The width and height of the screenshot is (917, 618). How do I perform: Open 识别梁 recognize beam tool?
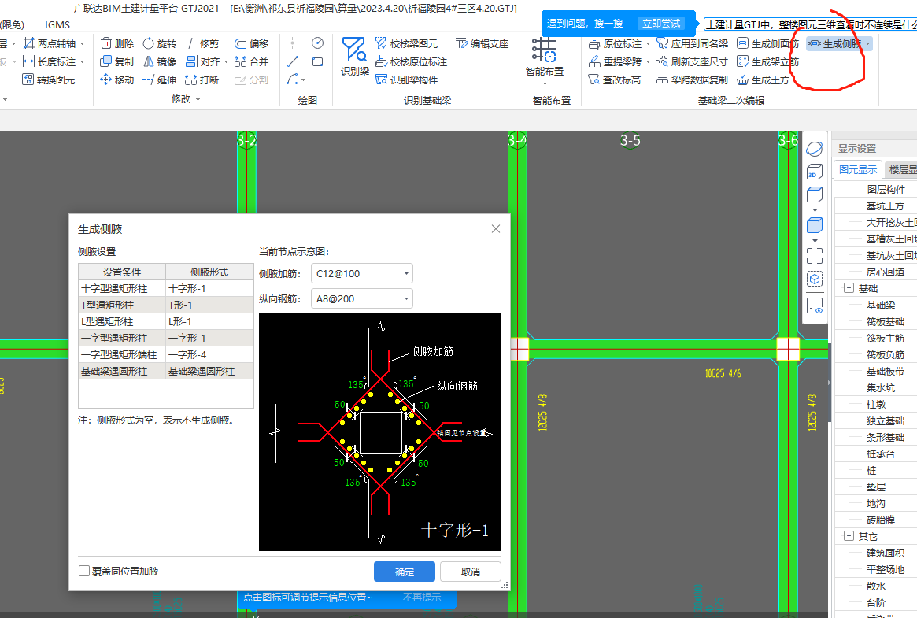click(x=354, y=57)
